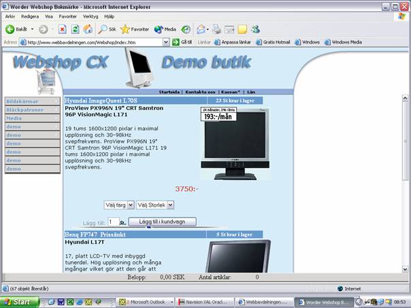
Task: Click the Benq FP747 product image
Action: click(238, 256)
